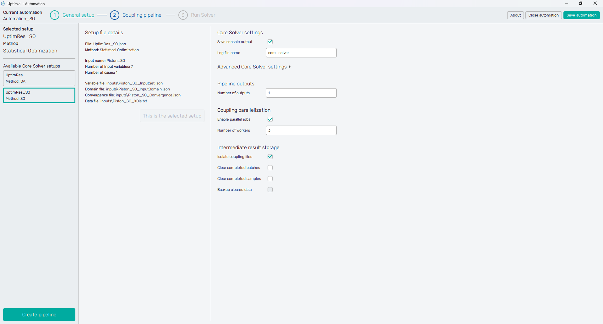Click 'Core Solver settings' heading
Image resolution: width=603 pixels, height=324 pixels.
pyautogui.click(x=240, y=33)
